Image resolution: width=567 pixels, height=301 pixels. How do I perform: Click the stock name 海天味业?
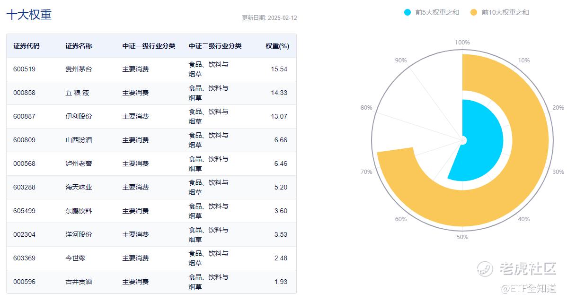[79, 187]
